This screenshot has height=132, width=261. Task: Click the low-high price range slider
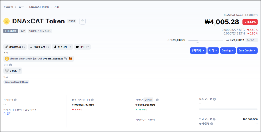click(x=206, y=40)
